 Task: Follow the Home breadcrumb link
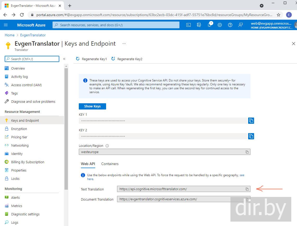pos(10,35)
